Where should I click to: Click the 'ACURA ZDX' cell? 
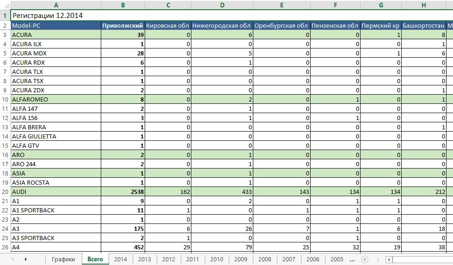56,90
